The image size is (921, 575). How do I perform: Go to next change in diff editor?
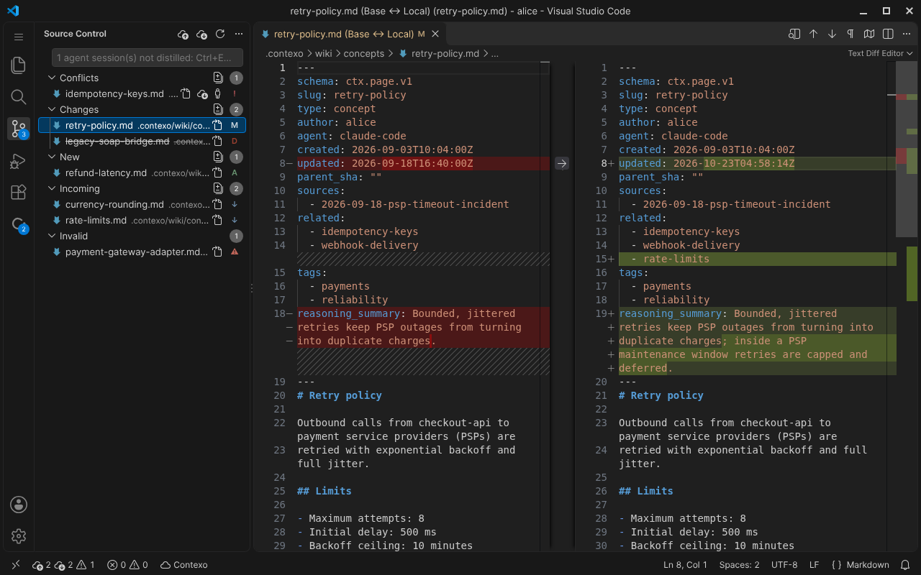[832, 34]
